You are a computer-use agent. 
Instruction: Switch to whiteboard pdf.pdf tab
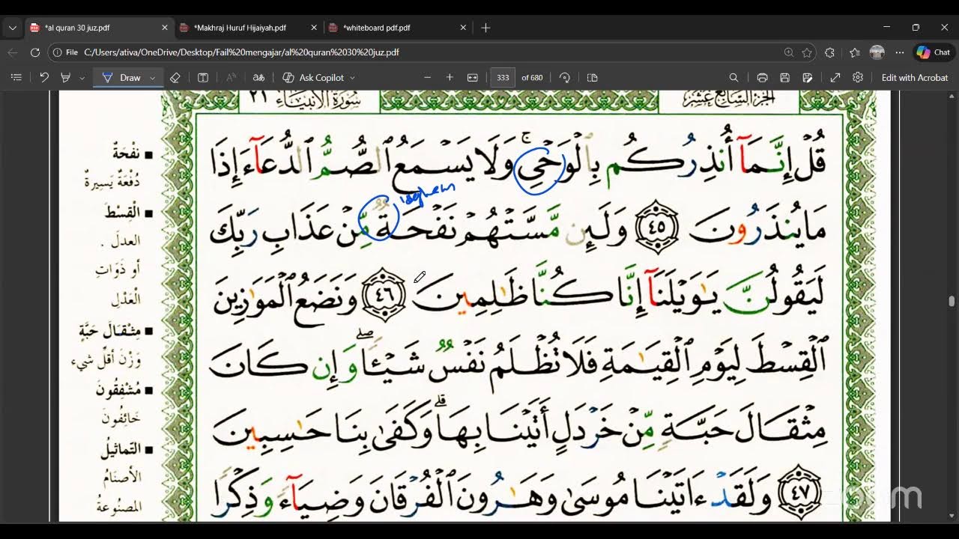377,28
